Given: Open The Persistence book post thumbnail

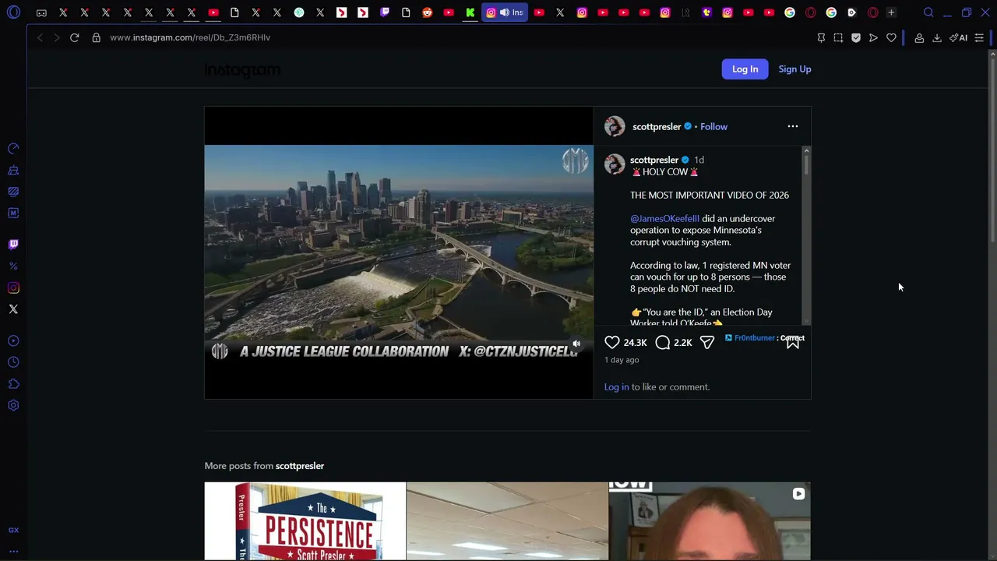Looking at the screenshot, I should pos(305,521).
